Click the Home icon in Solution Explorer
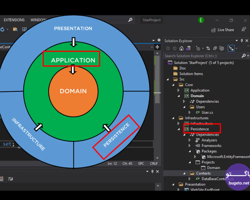The image size is (250, 200). click(181, 48)
